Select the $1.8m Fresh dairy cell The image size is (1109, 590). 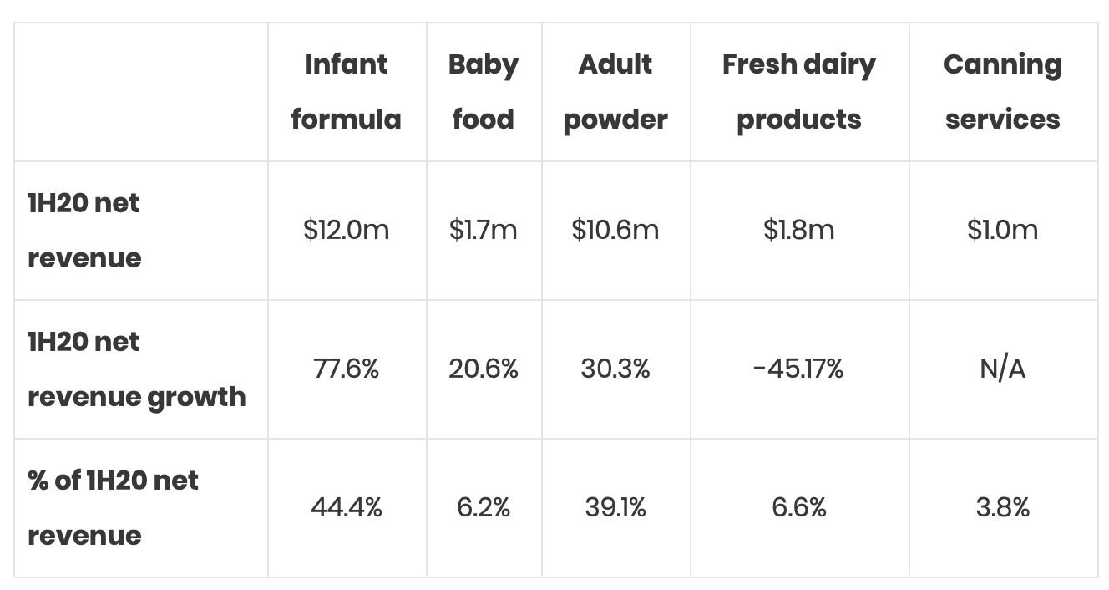798,230
